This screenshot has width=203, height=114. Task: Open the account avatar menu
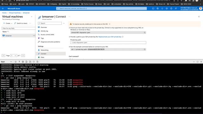coord(201,9)
